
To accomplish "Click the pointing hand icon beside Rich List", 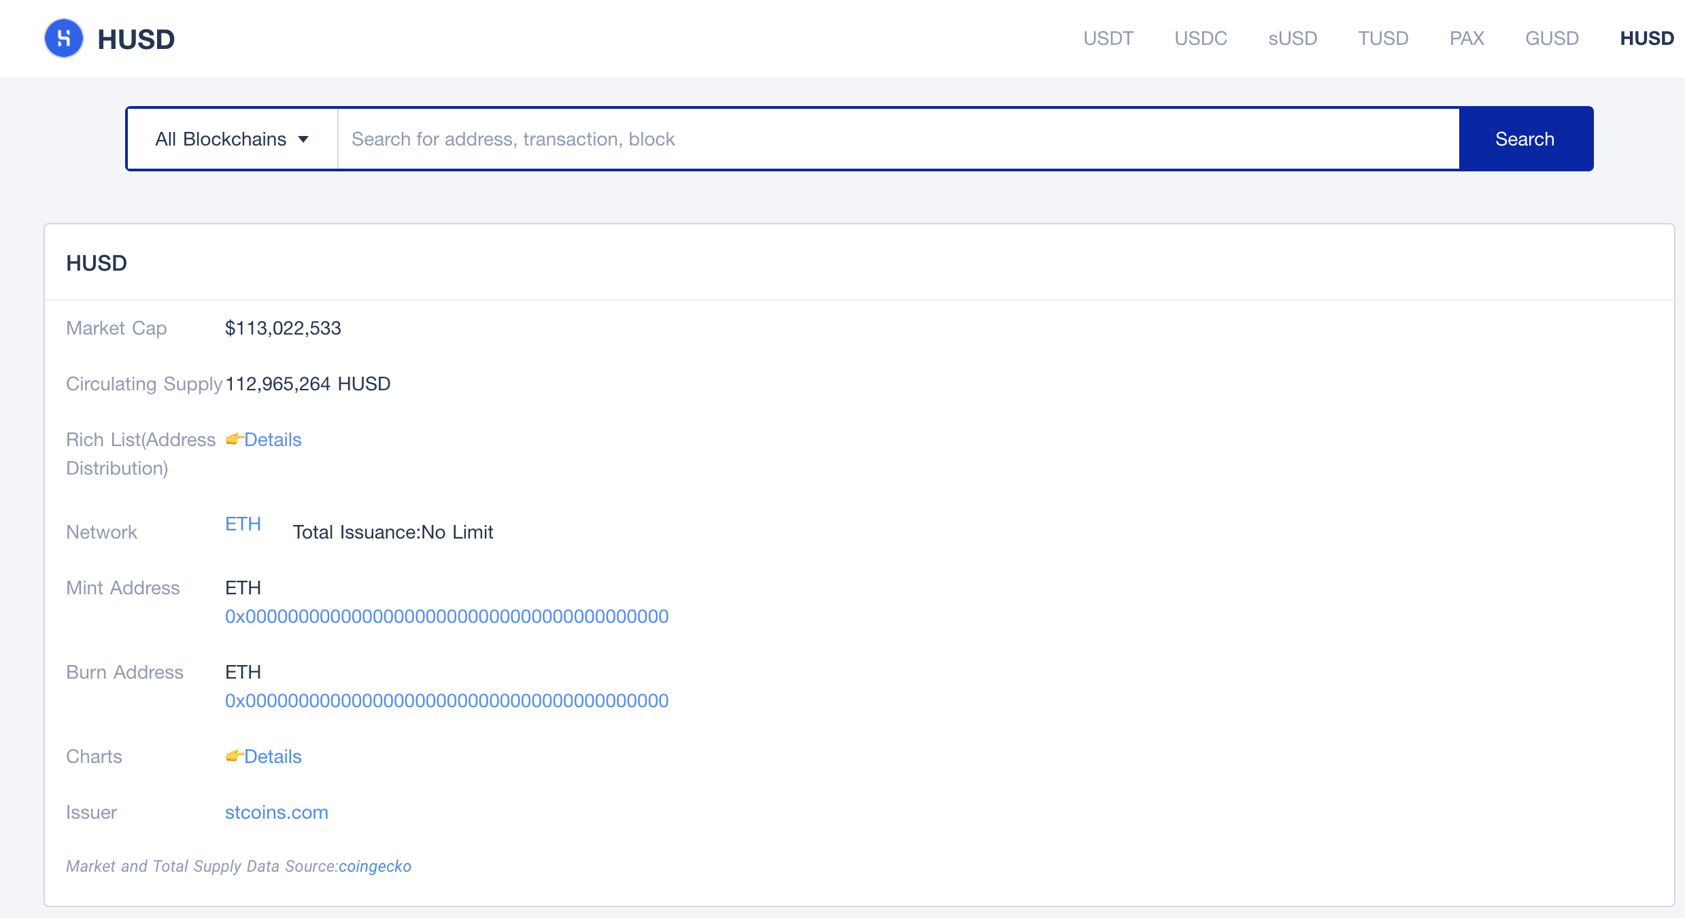I will click(x=234, y=439).
